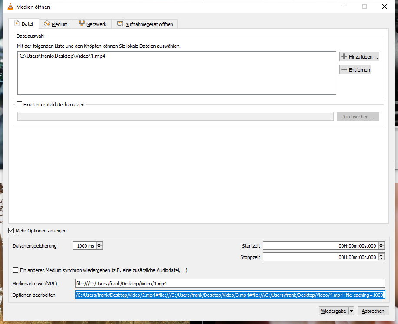Click the Optionen bearbeiten text field
The width and height of the screenshot is (398, 324).
229,295
